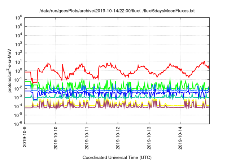Click the 10^-2 y-axis tick label
The image size is (231, 161).
pos(18,88)
